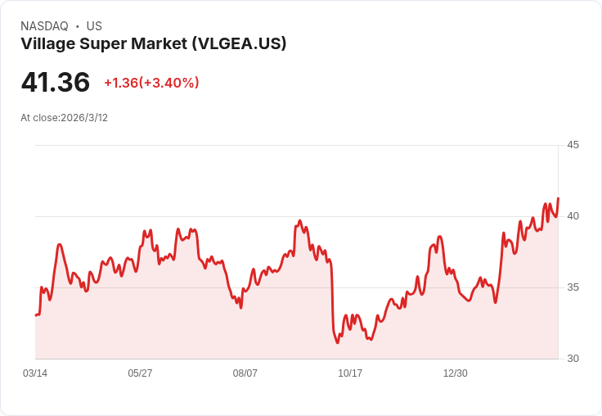Open the Village Super Market (VLGEA.US) title
The height and width of the screenshot is (416, 602).
(x=154, y=43)
